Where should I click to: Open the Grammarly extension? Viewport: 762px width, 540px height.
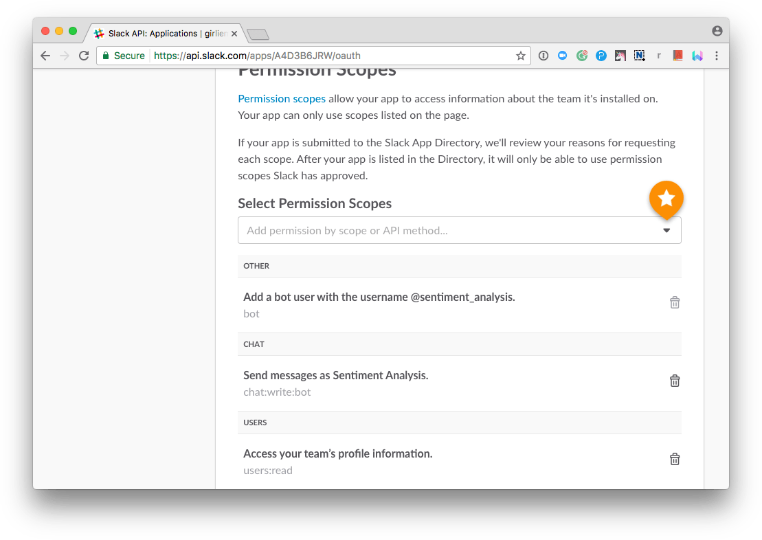(x=581, y=56)
